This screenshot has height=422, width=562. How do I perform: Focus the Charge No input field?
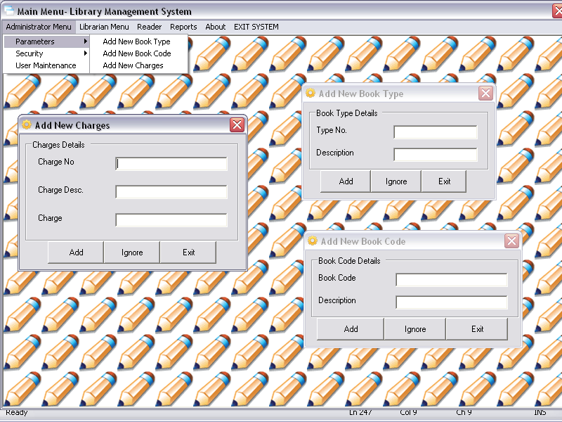click(171, 164)
